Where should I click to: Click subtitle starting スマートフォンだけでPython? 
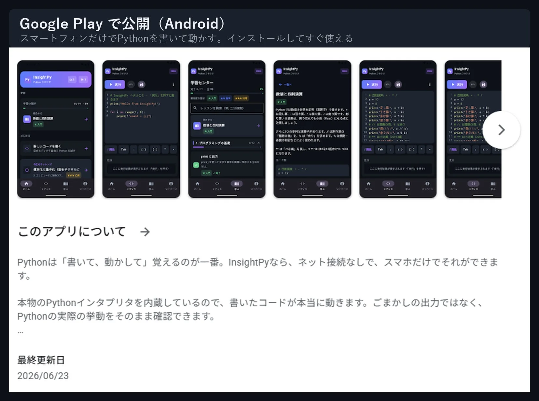point(187,38)
